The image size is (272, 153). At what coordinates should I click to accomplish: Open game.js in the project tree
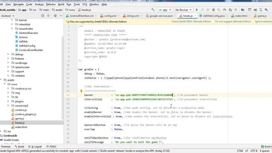tap(18, 119)
